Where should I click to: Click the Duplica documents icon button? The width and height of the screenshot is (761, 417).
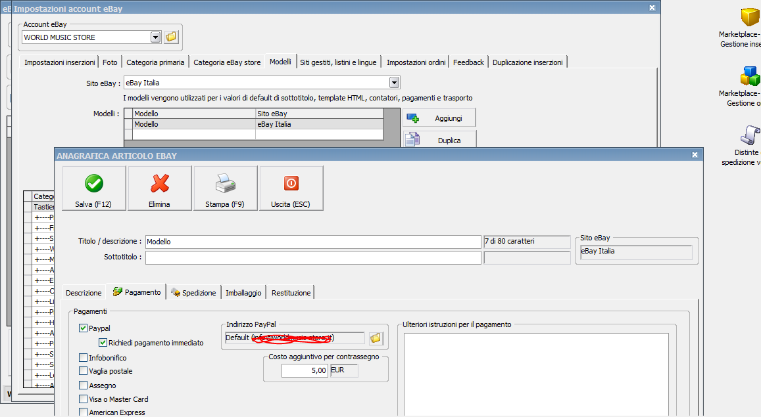(439, 139)
